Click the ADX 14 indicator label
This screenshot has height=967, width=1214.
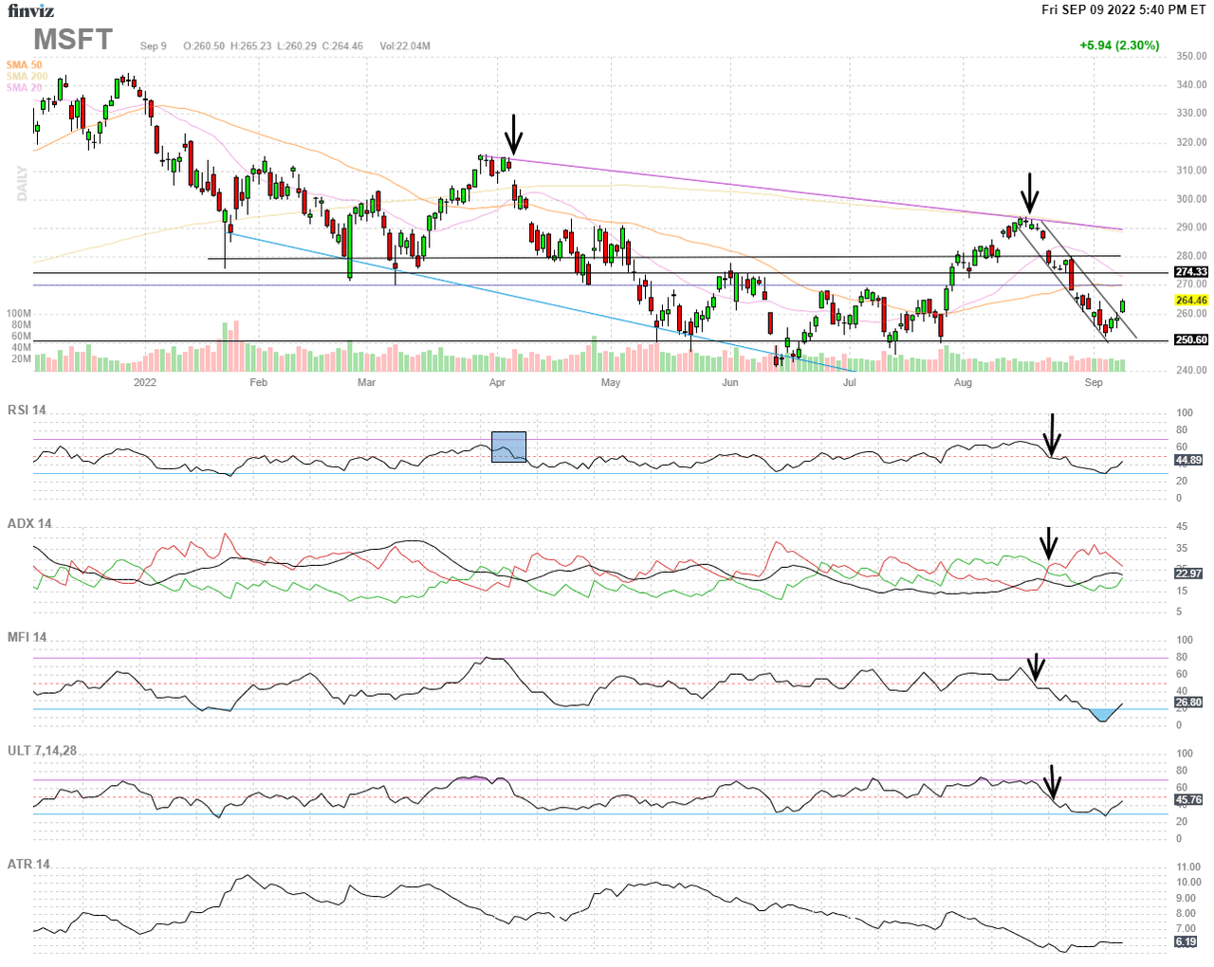click(29, 523)
